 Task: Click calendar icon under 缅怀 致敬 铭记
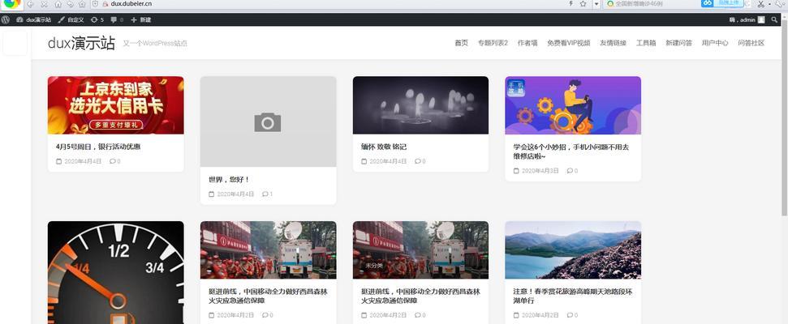pos(364,161)
